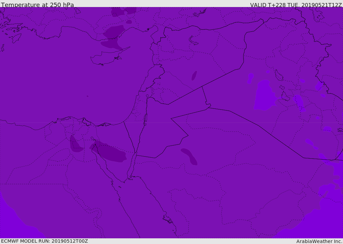The width and height of the screenshot is (343, 244).
Task: Click the 'ECMWF MODEL RUN: 20190512T00Z' label
Action: (x=45, y=241)
